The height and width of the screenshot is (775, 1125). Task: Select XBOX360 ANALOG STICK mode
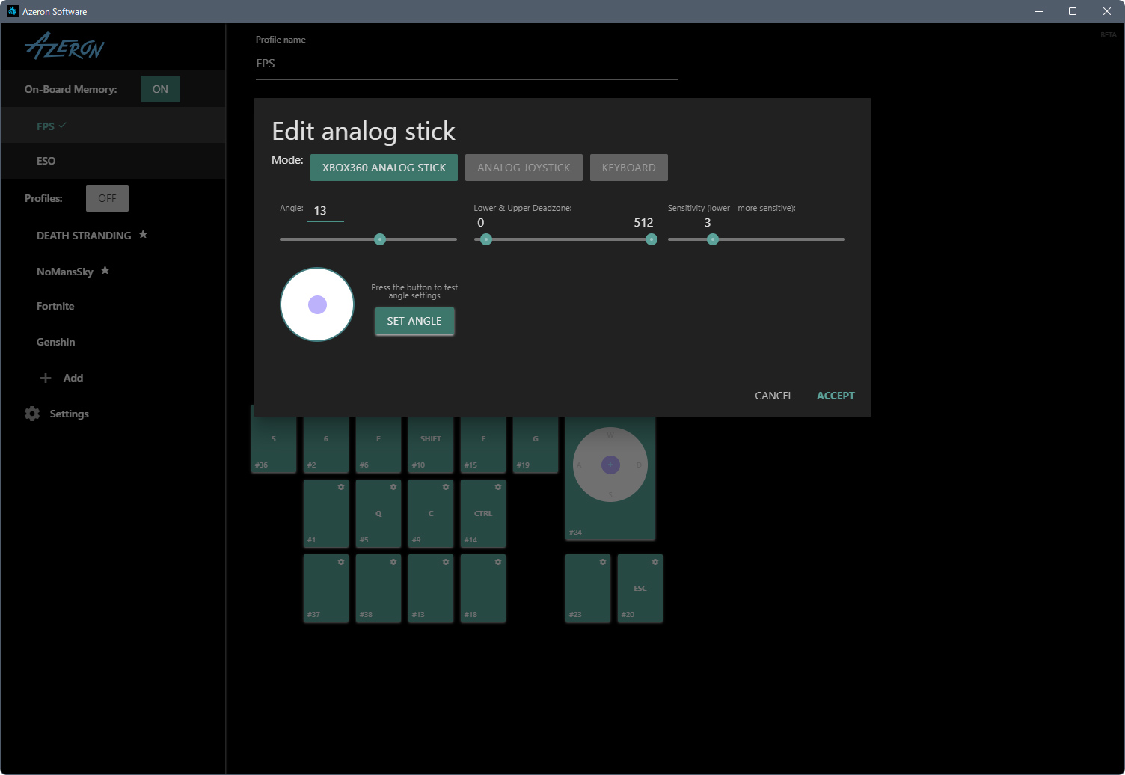384,168
